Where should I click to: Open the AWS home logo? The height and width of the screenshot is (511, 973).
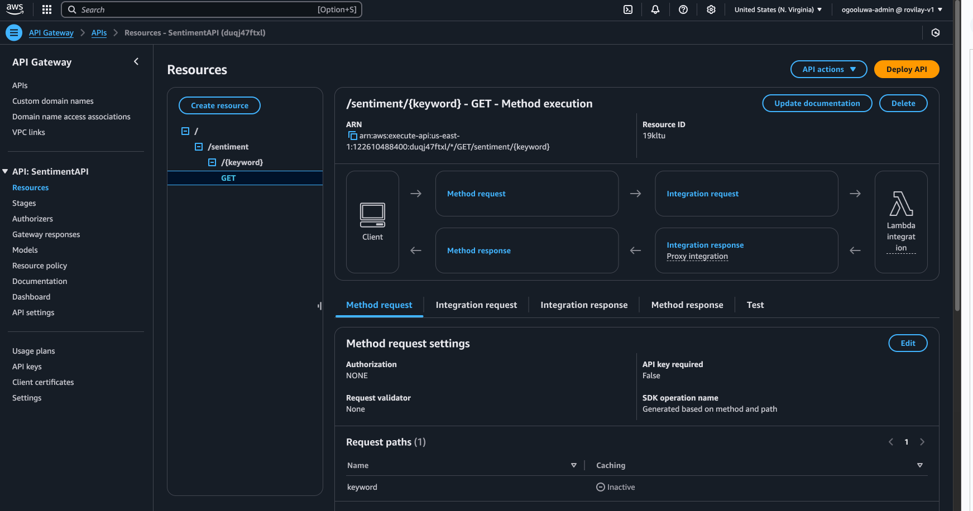[x=15, y=9]
